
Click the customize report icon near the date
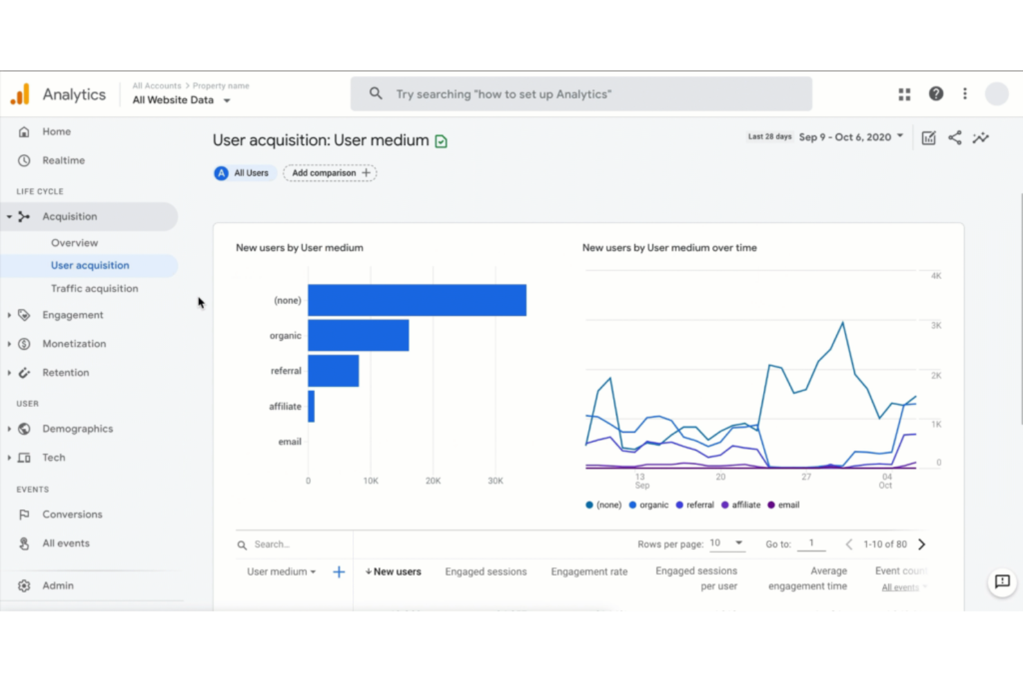pyautogui.click(x=928, y=138)
